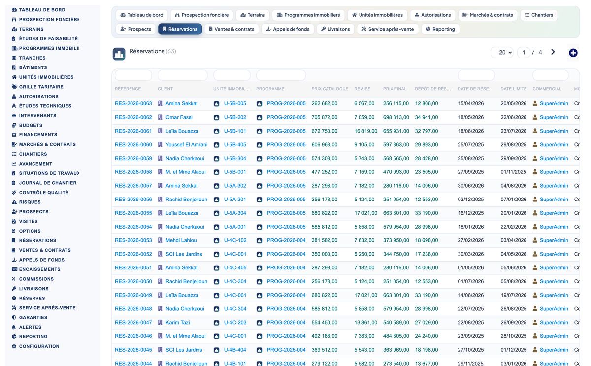The width and height of the screenshot is (591, 366).
Task: Open Situations de travaux in sidebar
Action: (x=45, y=173)
